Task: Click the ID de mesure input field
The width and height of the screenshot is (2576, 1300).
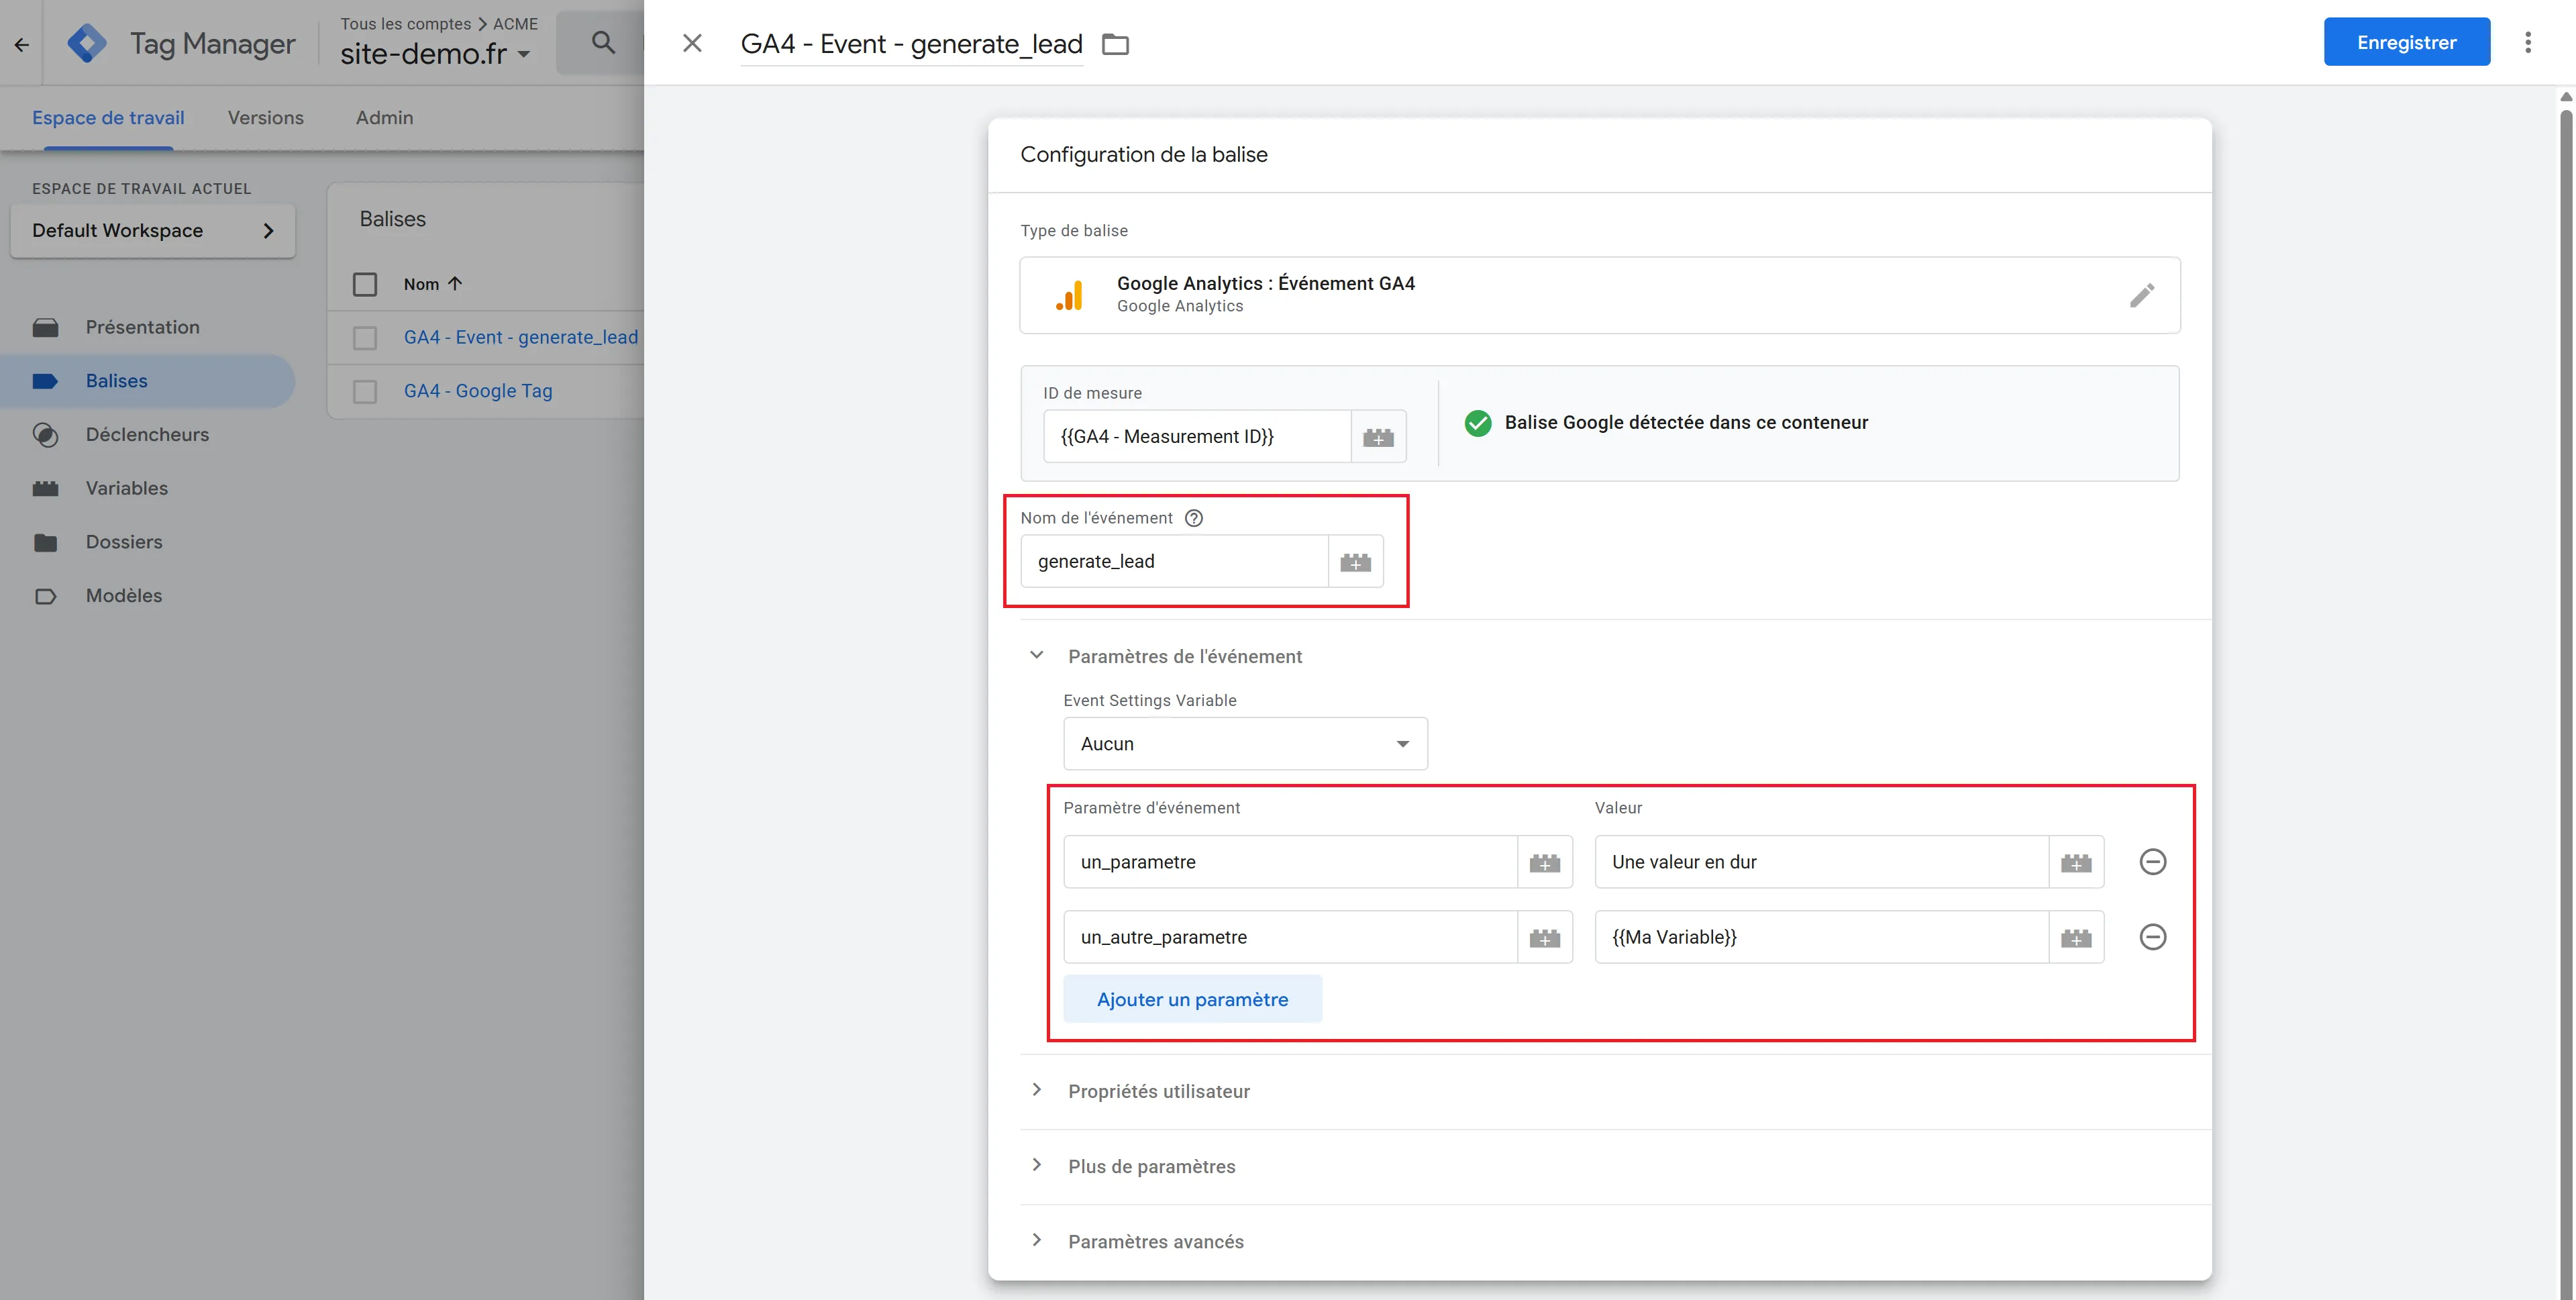Action: pyautogui.click(x=1197, y=437)
